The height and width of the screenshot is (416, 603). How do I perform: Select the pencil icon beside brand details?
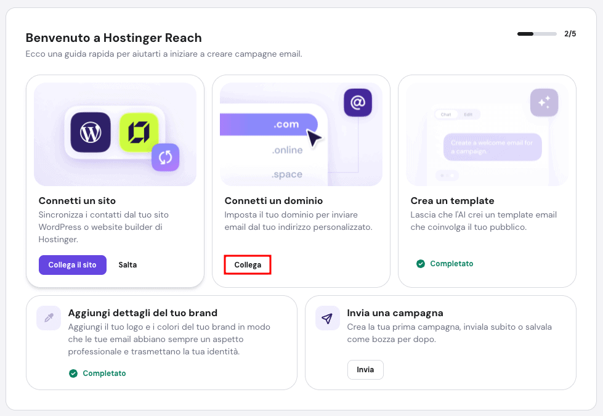tap(49, 318)
